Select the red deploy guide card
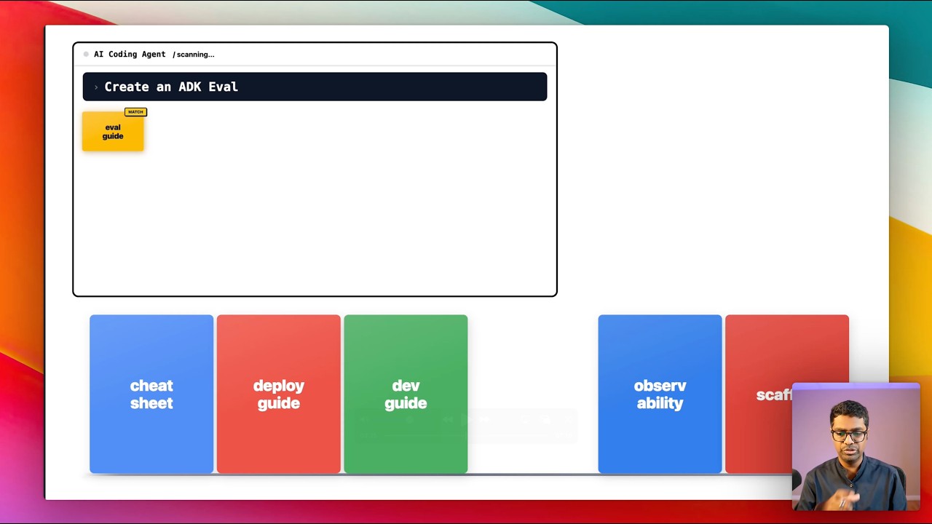932x524 pixels. [x=278, y=394]
